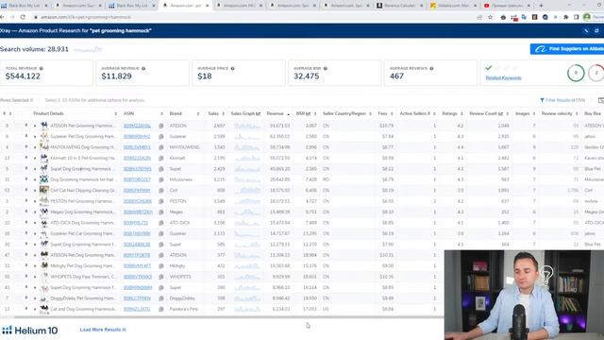Pin the Mkitgly Pet Dog Grooming row

coord(26,265)
